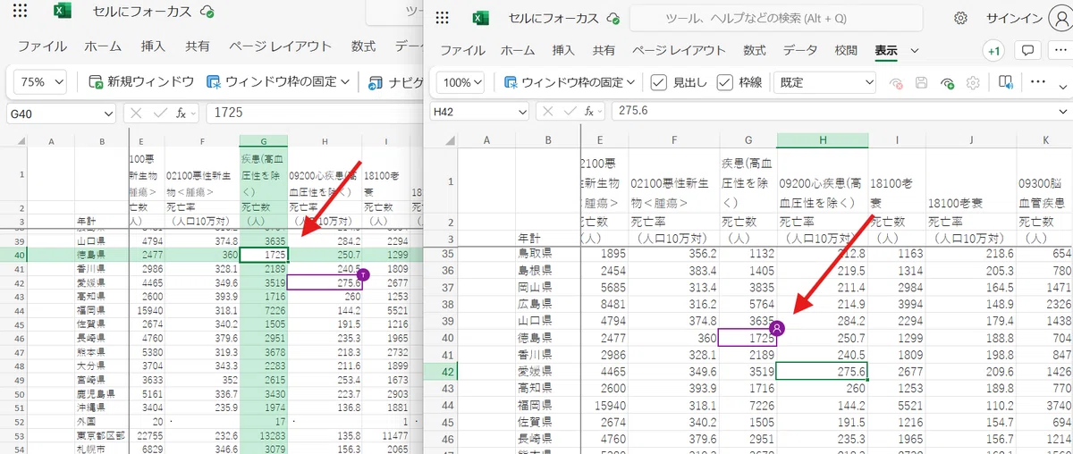Click 徳島県 cell in left window

(x=102, y=255)
